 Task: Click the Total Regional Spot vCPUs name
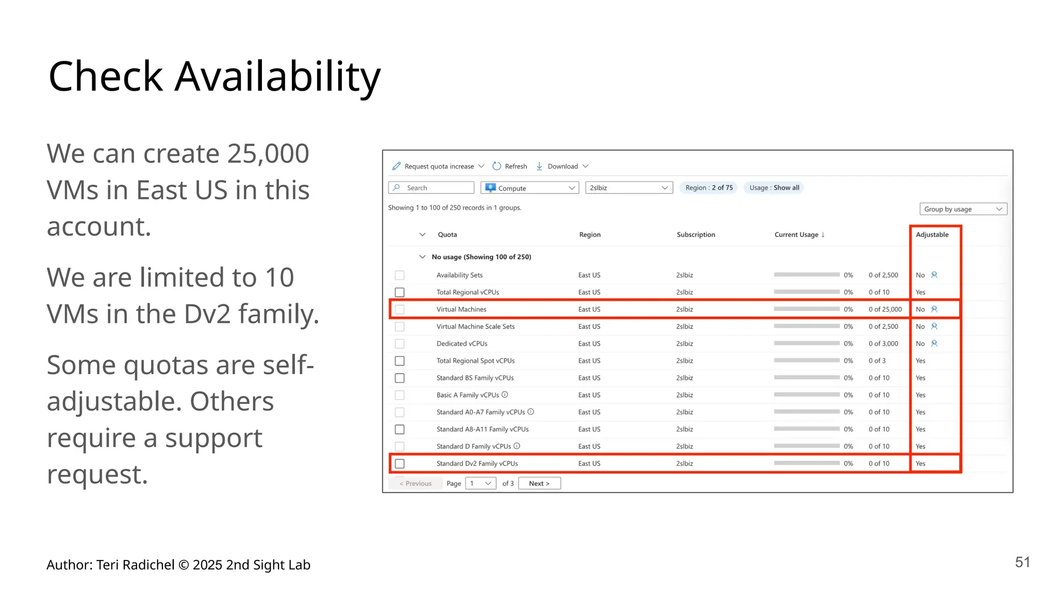click(475, 361)
